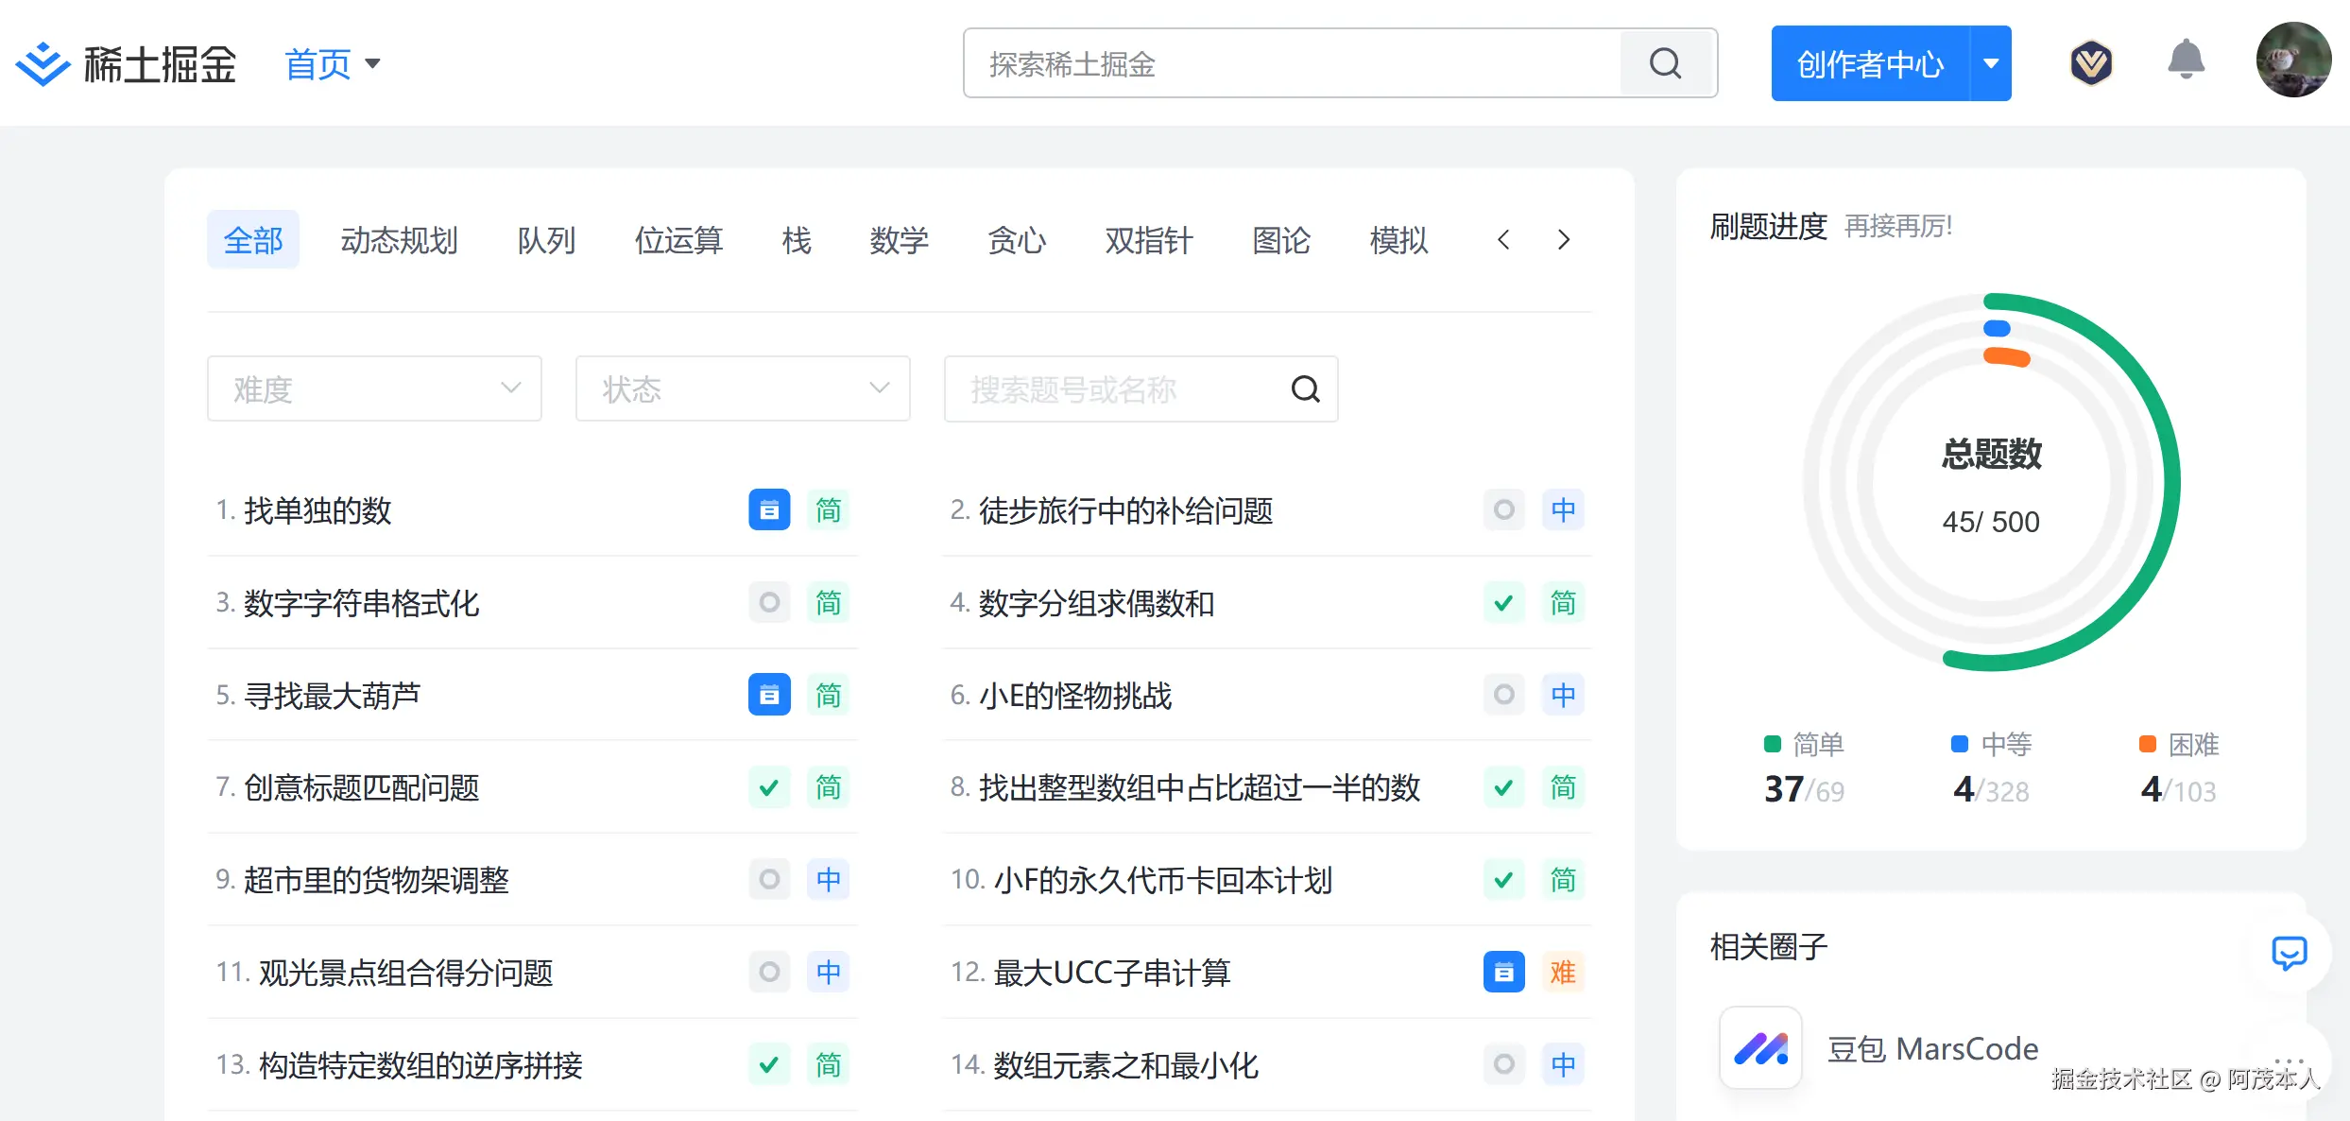Open problem 最大UCC子串计算
2350x1121 pixels.
coord(1110,973)
